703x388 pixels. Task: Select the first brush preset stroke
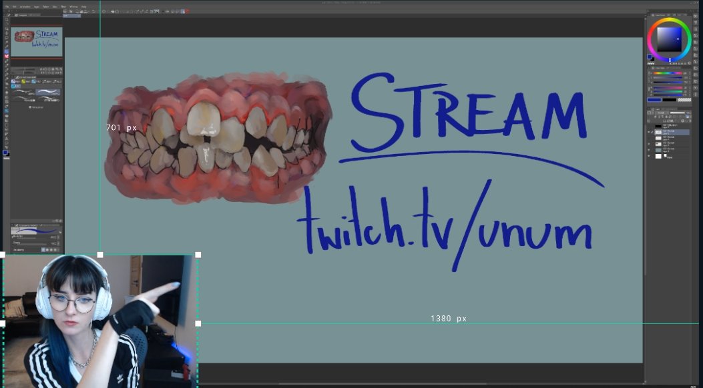pos(23,92)
